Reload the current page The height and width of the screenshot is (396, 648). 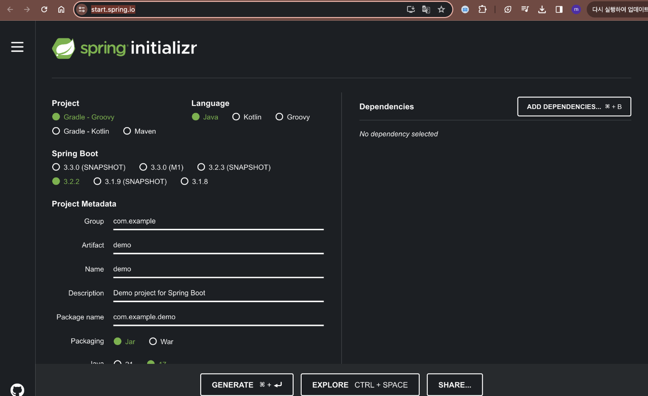pyautogui.click(x=44, y=9)
